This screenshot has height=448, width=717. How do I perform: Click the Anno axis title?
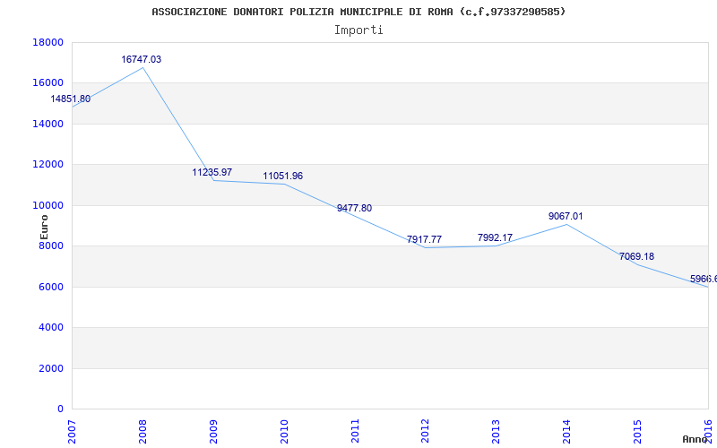click(x=695, y=439)
